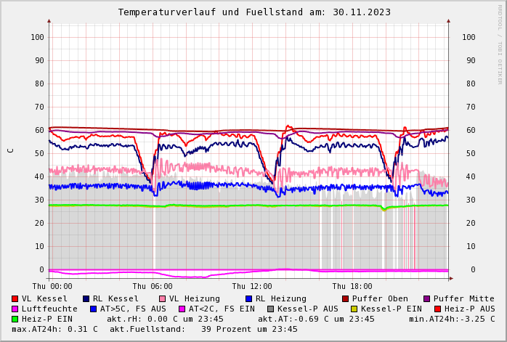The height and width of the screenshot is (342, 507).
Task: Click the Puffer Mitte purple legend swatch
Action: [427, 298]
